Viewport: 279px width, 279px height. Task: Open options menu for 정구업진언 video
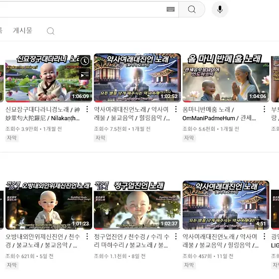pyautogui.click(x=176, y=237)
